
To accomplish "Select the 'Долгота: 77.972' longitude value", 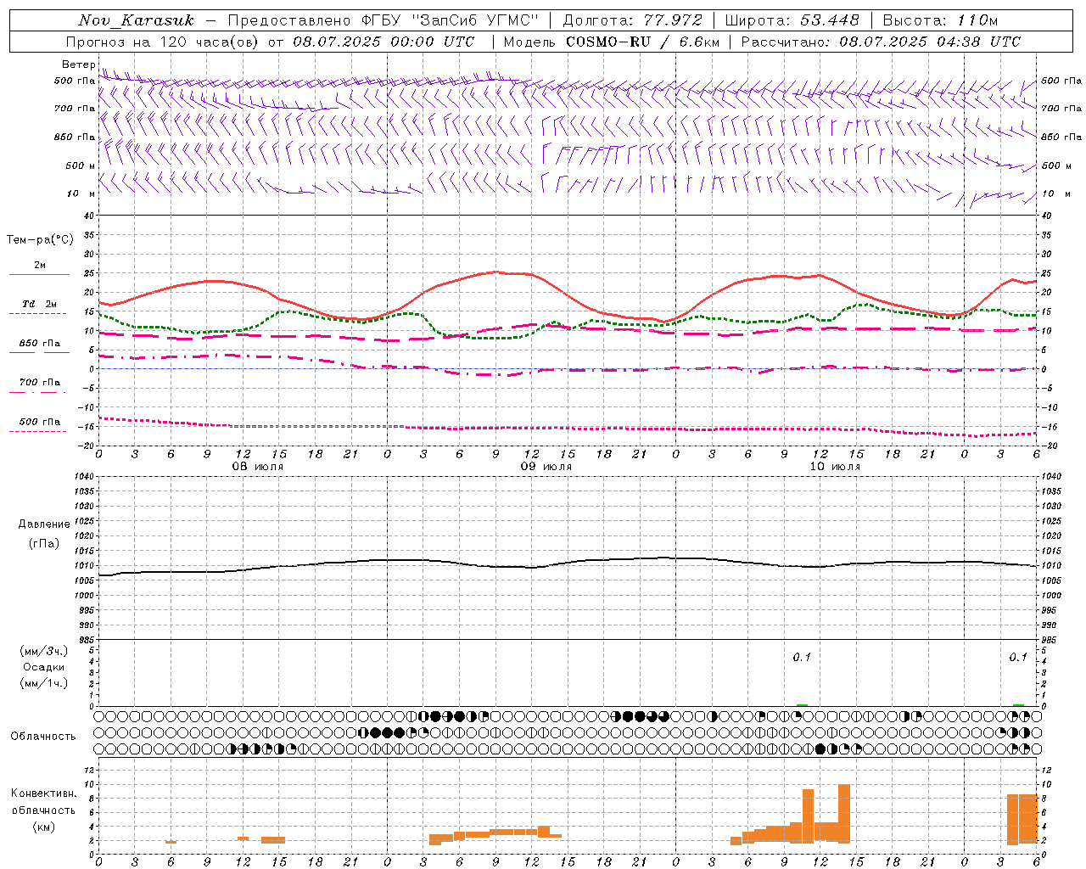I will click(x=633, y=20).
